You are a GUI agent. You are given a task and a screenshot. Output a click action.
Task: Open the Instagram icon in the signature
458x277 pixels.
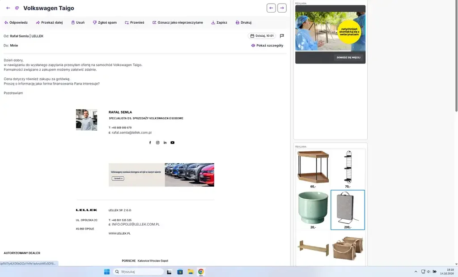158,143
